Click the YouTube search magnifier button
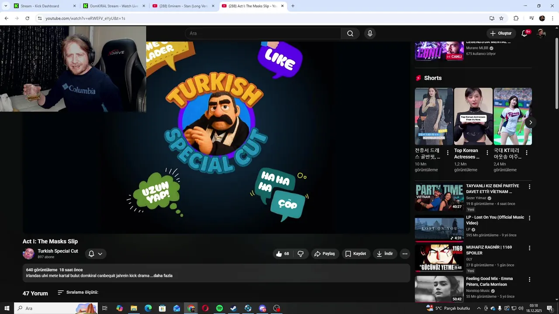The width and height of the screenshot is (559, 314). tap(350, 34)
